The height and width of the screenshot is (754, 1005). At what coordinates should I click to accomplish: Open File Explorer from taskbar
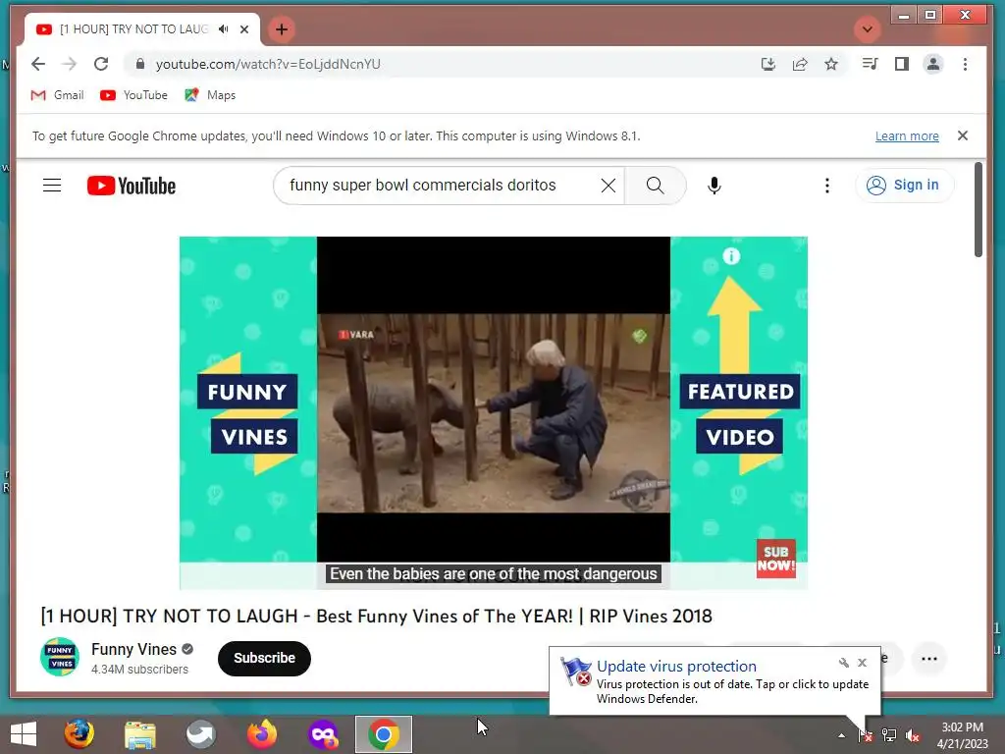tap(140, 734)
